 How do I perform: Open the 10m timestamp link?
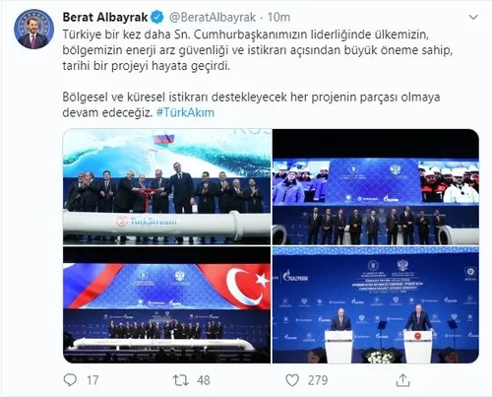coord(278,18)
